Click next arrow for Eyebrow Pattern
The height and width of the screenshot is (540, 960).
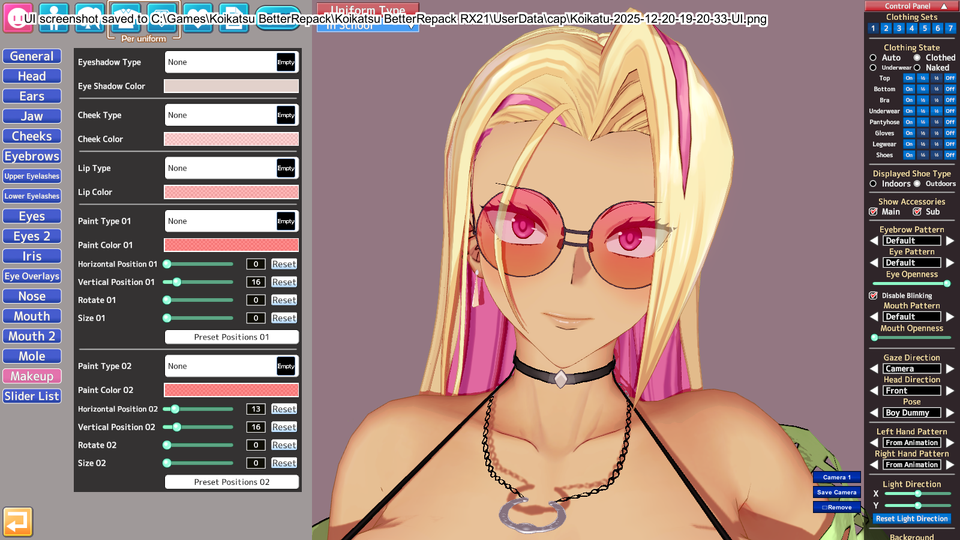[x=950, y=241]
